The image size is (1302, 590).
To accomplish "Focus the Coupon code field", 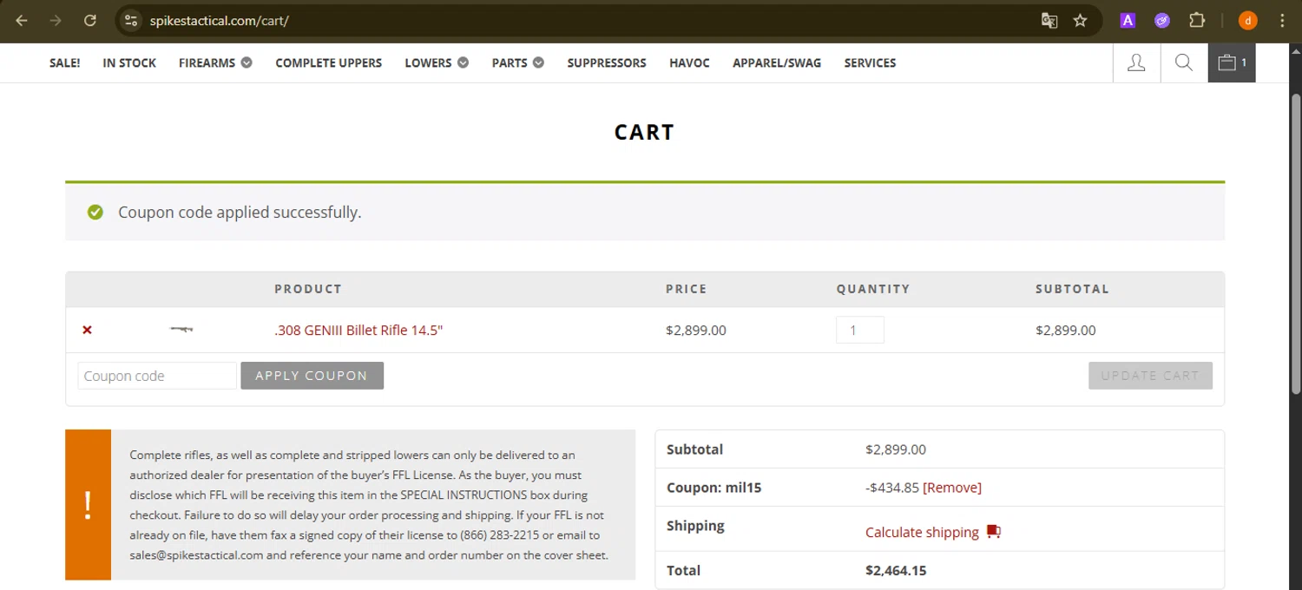I will click(157, 376).
